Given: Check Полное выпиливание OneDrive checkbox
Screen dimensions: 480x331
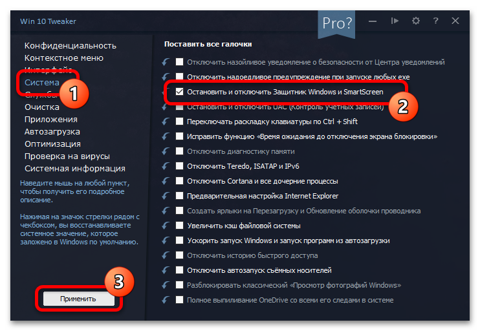Looking at the screenshot, I should point(179,299).
